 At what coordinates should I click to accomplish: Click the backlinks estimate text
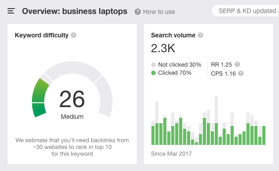click(72, 147)
